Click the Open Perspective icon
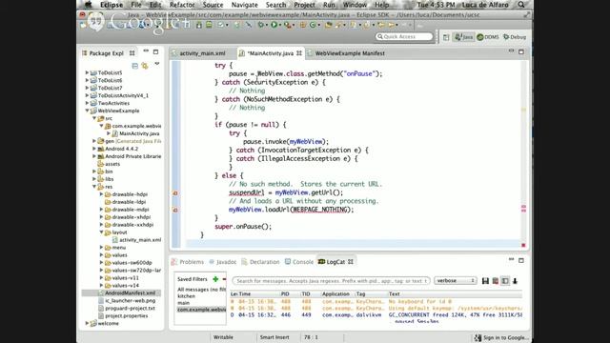610x343 pixels. (446, 37)
